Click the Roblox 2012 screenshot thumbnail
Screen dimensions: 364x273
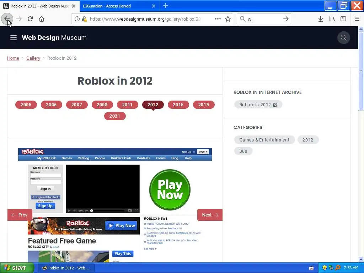[x=115, y=205]
